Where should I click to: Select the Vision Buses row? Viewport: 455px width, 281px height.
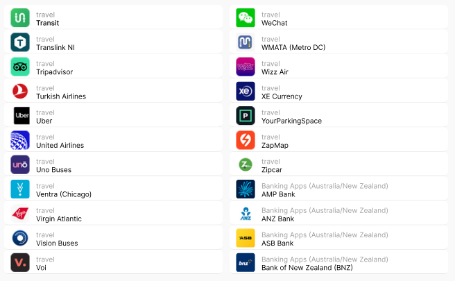(114, 239)
